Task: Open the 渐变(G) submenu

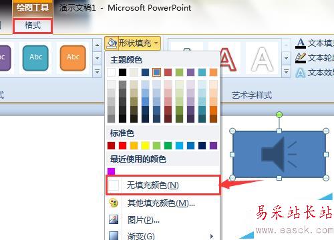Action: [x=163, y=235]
